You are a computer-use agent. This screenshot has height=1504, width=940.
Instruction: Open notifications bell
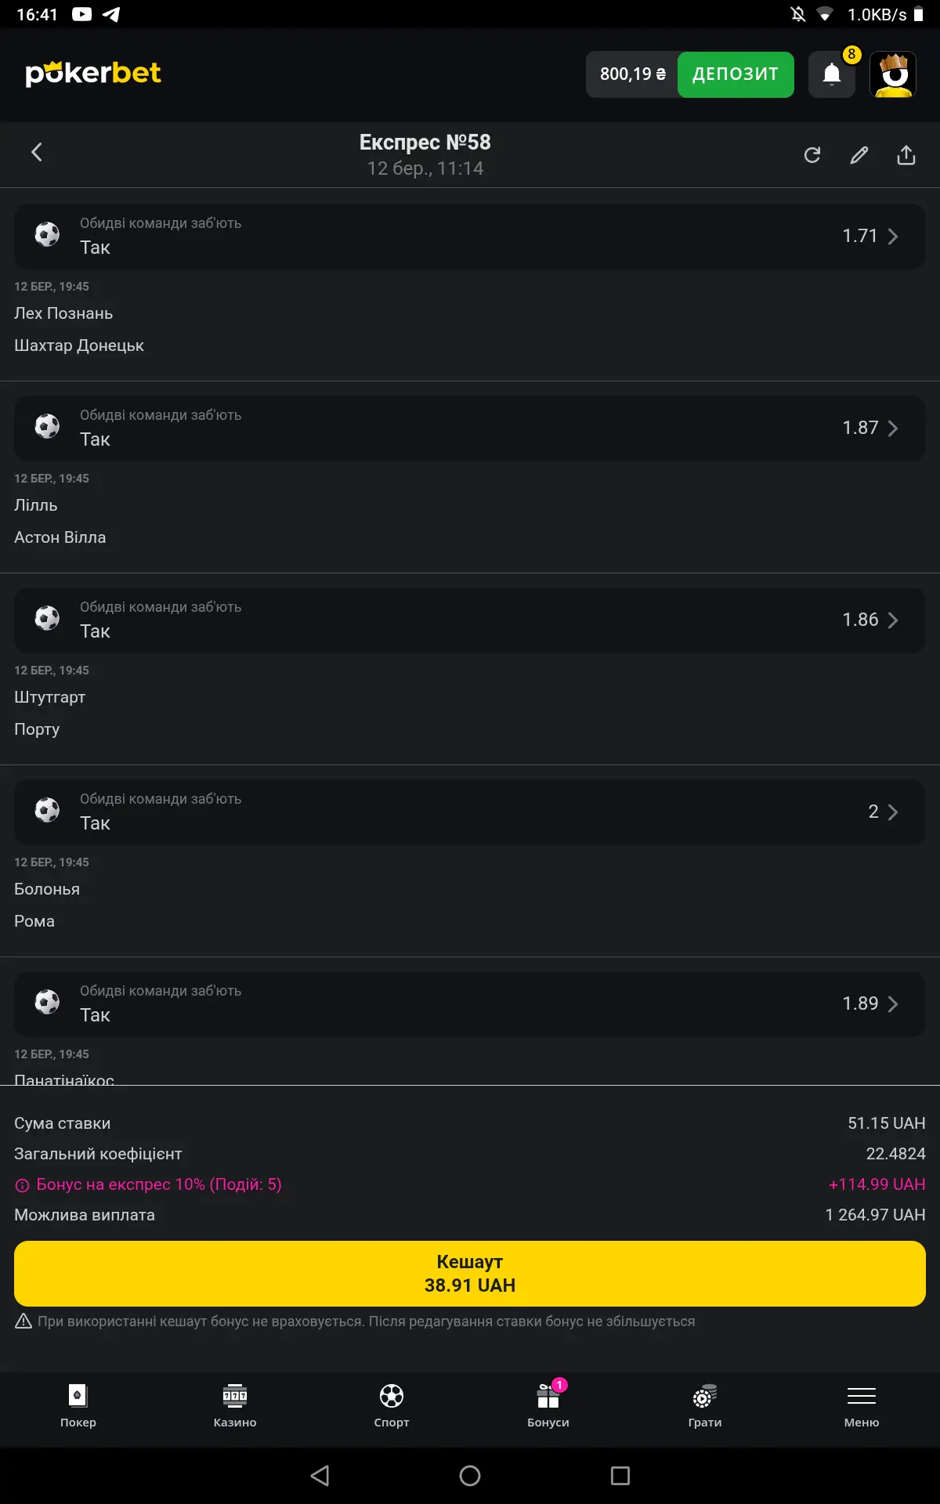(832, 74)
